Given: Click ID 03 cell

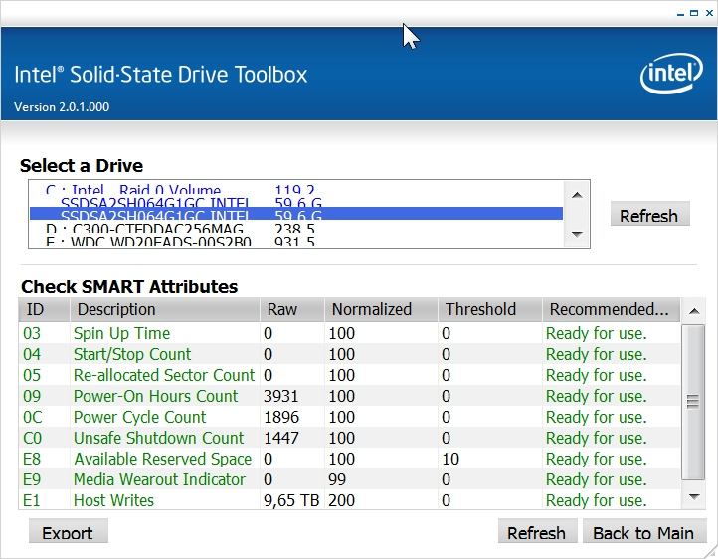Looking at the screenshot, I should [32, 333].
